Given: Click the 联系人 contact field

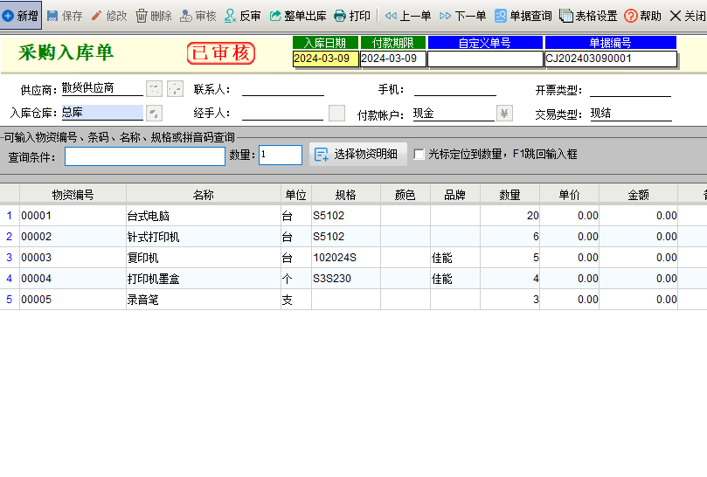Looking at the screenshot, I should pos(282,88).
